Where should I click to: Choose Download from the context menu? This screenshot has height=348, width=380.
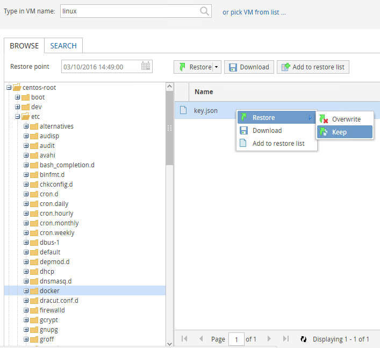pyautogui.click(x=267, y=131)
